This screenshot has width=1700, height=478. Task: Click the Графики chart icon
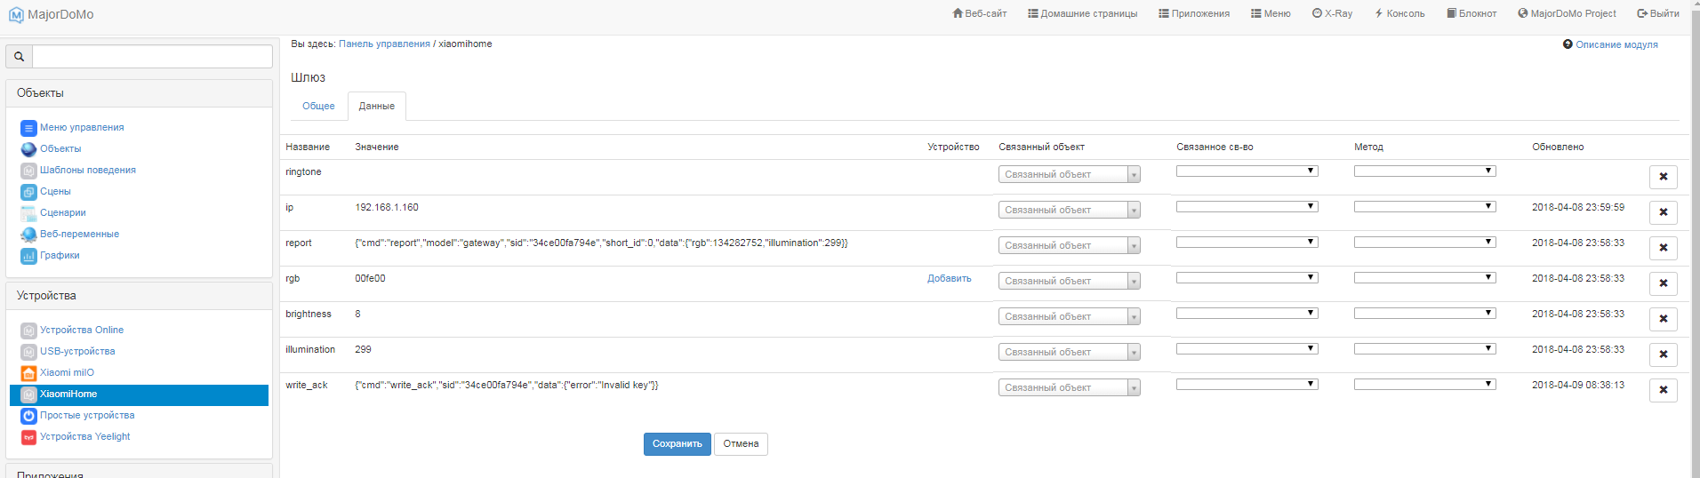point(28,256)
